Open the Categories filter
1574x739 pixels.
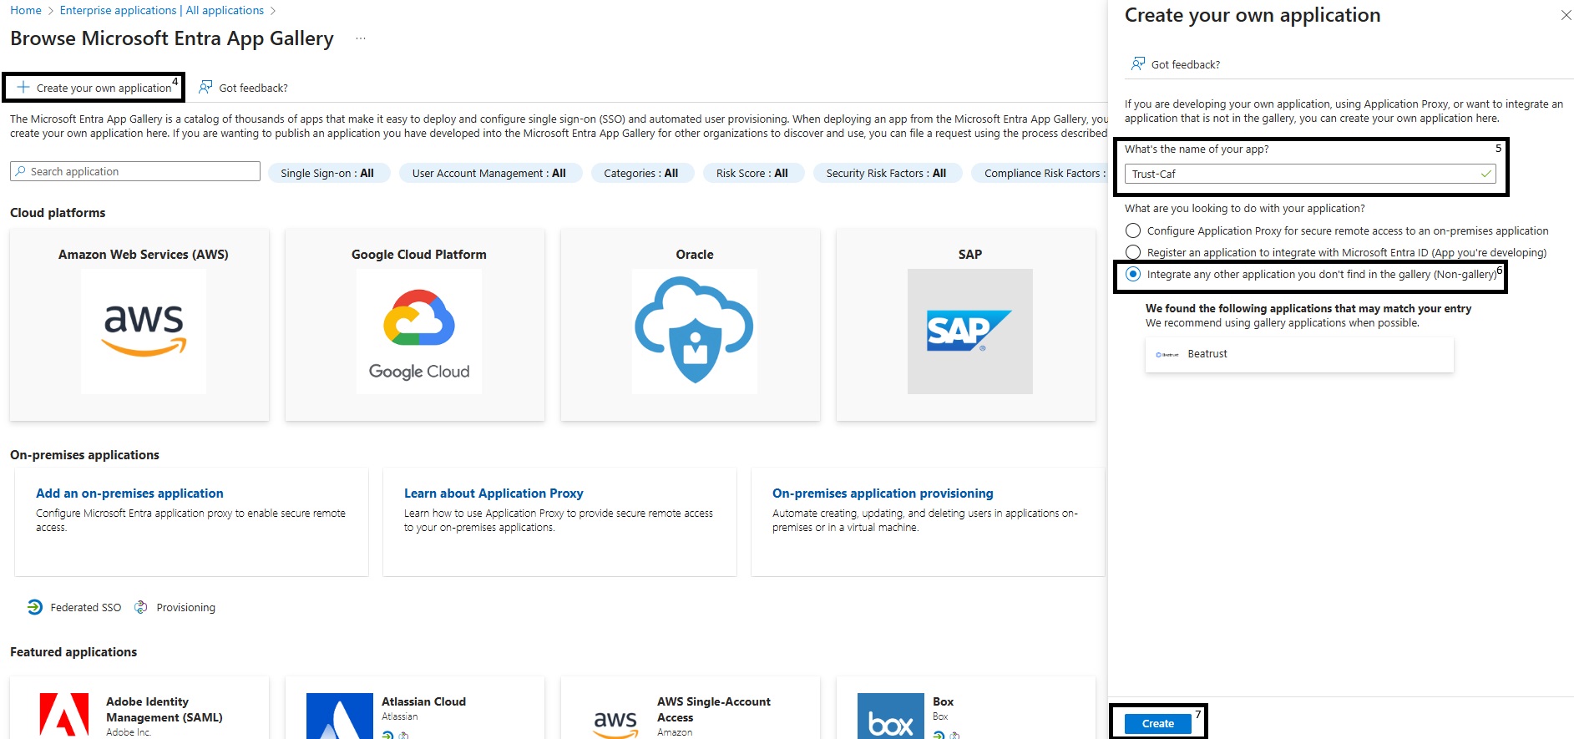(641, 173)
